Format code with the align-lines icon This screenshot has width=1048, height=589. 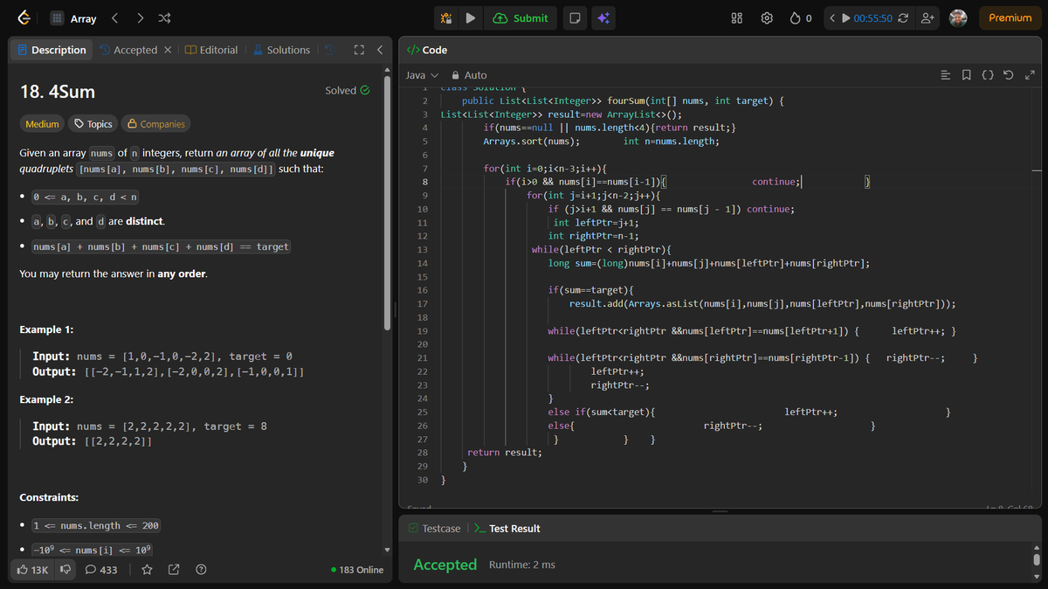click(x=945, y=75)
